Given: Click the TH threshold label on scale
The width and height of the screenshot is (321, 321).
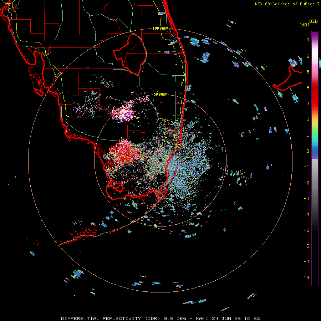Looking at the screenshot, I should [x=306, y=278].
